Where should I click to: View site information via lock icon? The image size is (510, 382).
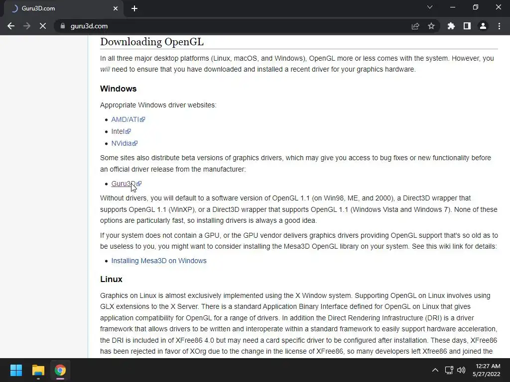(x=63, y=26)
